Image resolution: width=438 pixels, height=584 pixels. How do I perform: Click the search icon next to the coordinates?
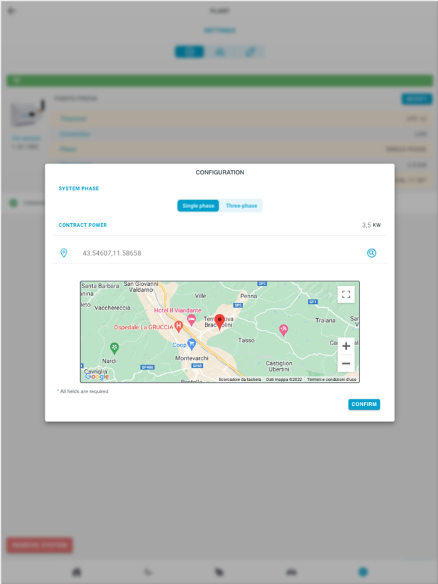371,253
